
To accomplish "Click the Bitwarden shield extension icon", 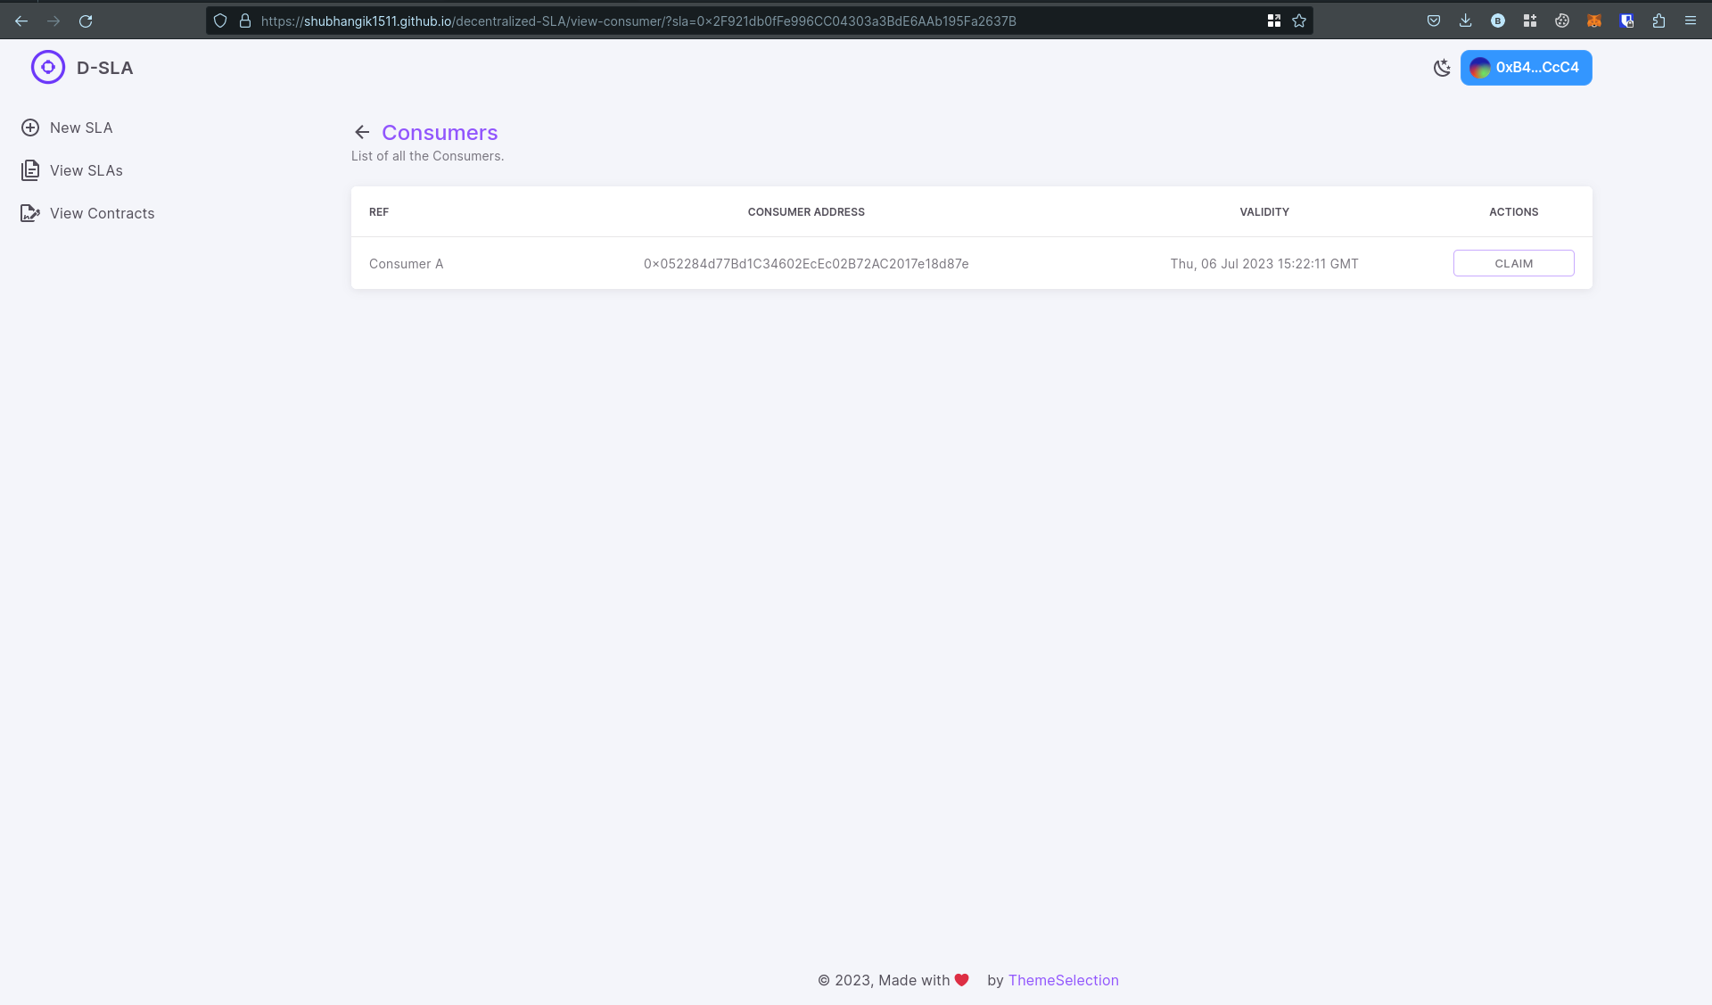I will [x=1626, y=21].
